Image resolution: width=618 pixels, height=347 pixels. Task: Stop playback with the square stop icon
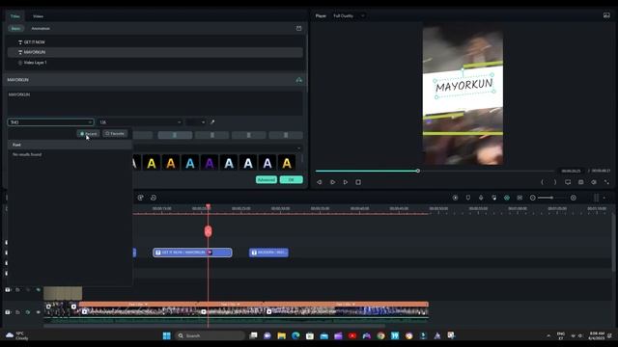pos(358,182)
